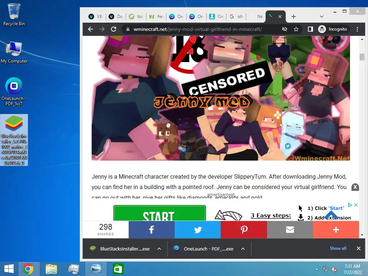Open the BlueStacksInstaller download item
This screenshot has width=368, height=276.
[x=120, y=249]
